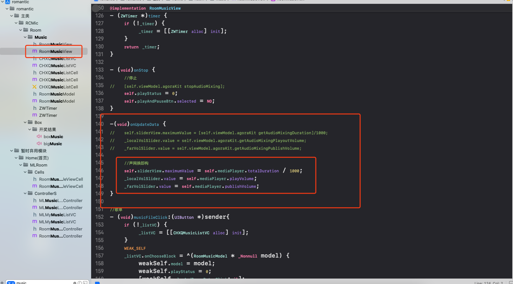Click the music filter text field
513x284 pixels.
click(42, 283)
